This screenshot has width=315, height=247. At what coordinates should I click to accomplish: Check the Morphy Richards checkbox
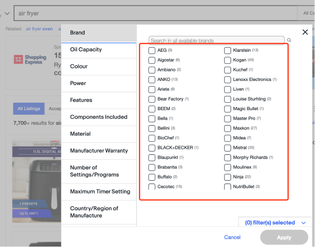coord(227,158)
